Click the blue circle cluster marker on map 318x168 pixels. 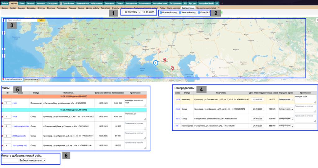click(x=156, y=63)
